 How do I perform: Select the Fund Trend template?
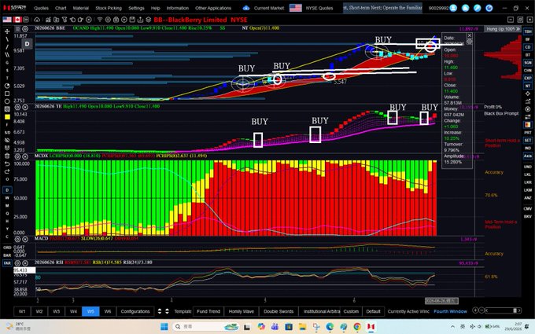[208, 311]
